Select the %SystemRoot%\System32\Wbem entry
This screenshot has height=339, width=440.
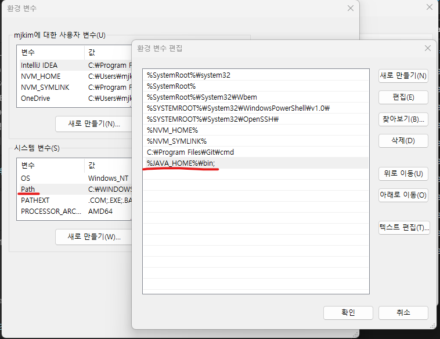pyautogui.click(x=256, y=97)
